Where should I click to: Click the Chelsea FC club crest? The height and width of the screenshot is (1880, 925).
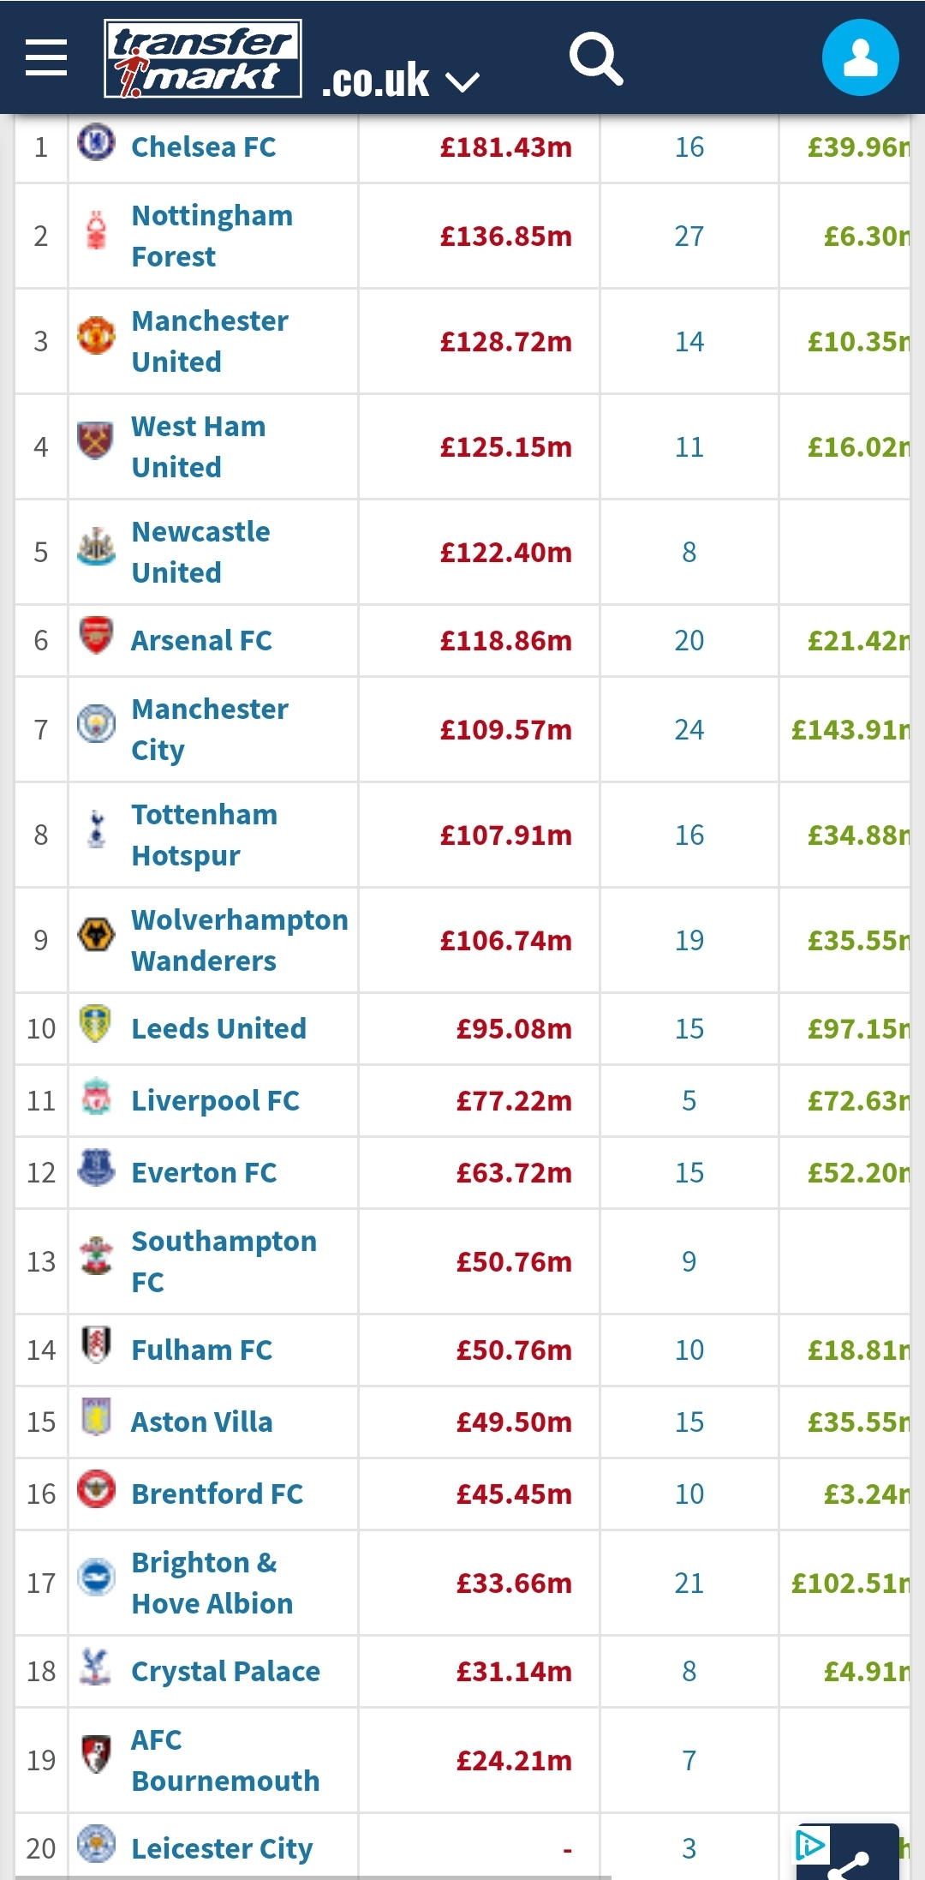point(96,142)
